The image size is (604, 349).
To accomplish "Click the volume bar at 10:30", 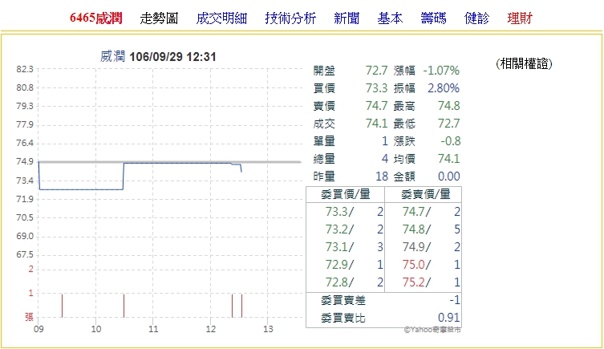I will pyautogui.click(x=124, y=306).
